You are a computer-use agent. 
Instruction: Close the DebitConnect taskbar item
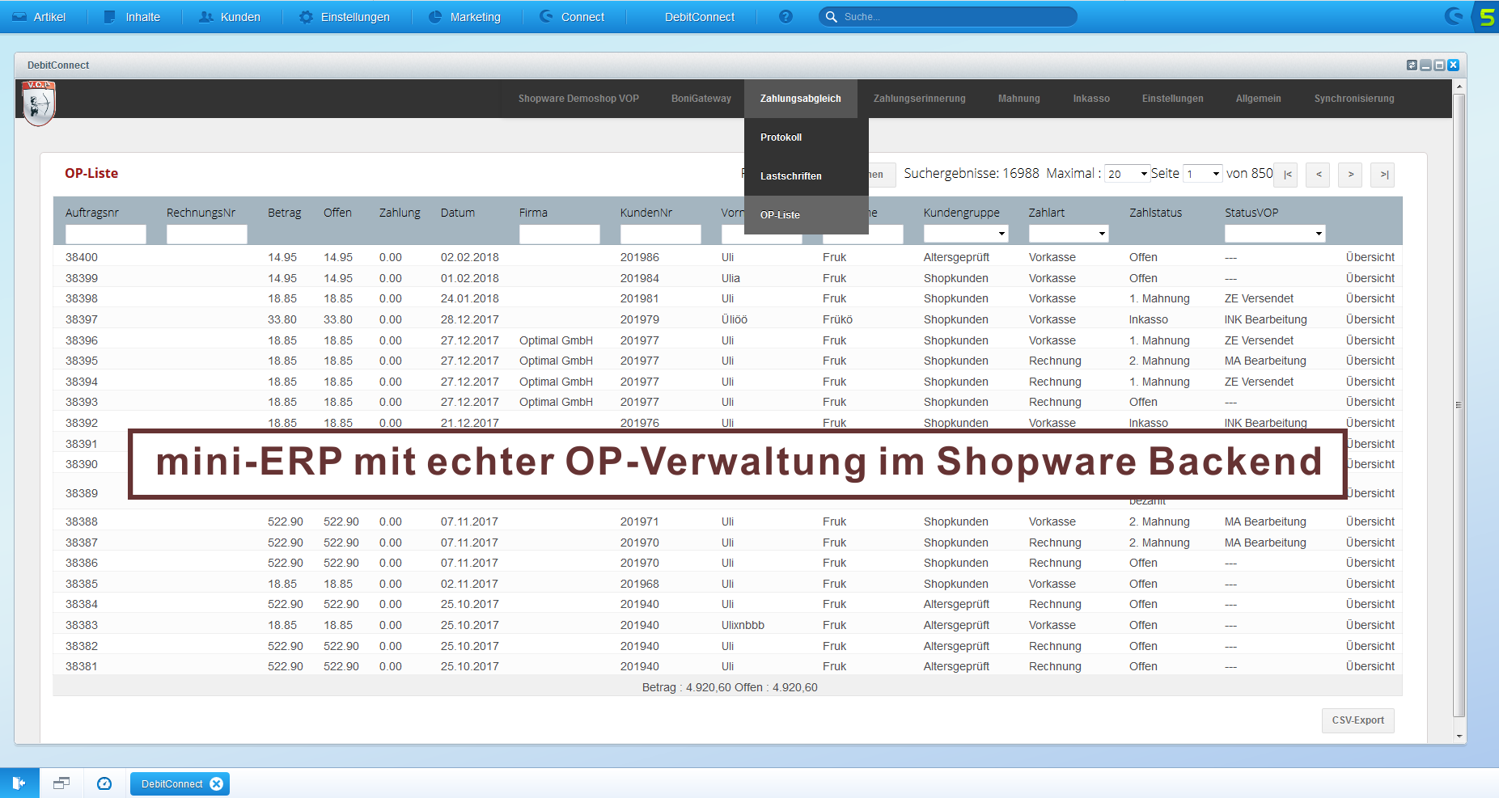(x=216, y=783)
